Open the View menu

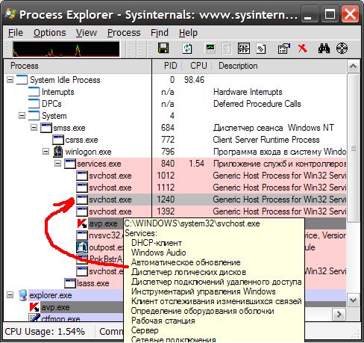tap(87, 33)
